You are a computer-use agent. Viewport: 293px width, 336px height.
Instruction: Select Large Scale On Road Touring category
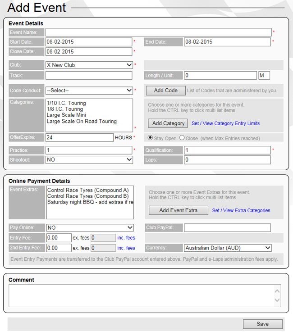click(x=82, y=121)
